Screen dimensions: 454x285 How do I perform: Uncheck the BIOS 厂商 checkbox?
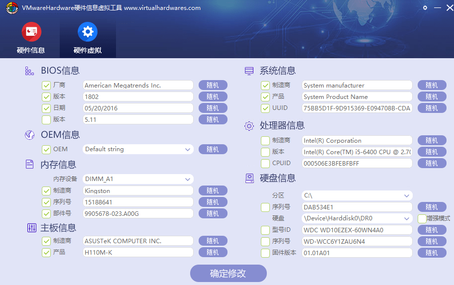[x=46, y=86]
